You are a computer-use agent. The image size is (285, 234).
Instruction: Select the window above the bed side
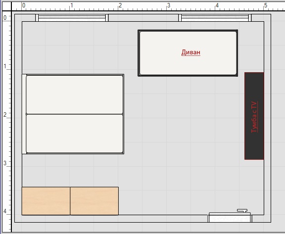72,18
